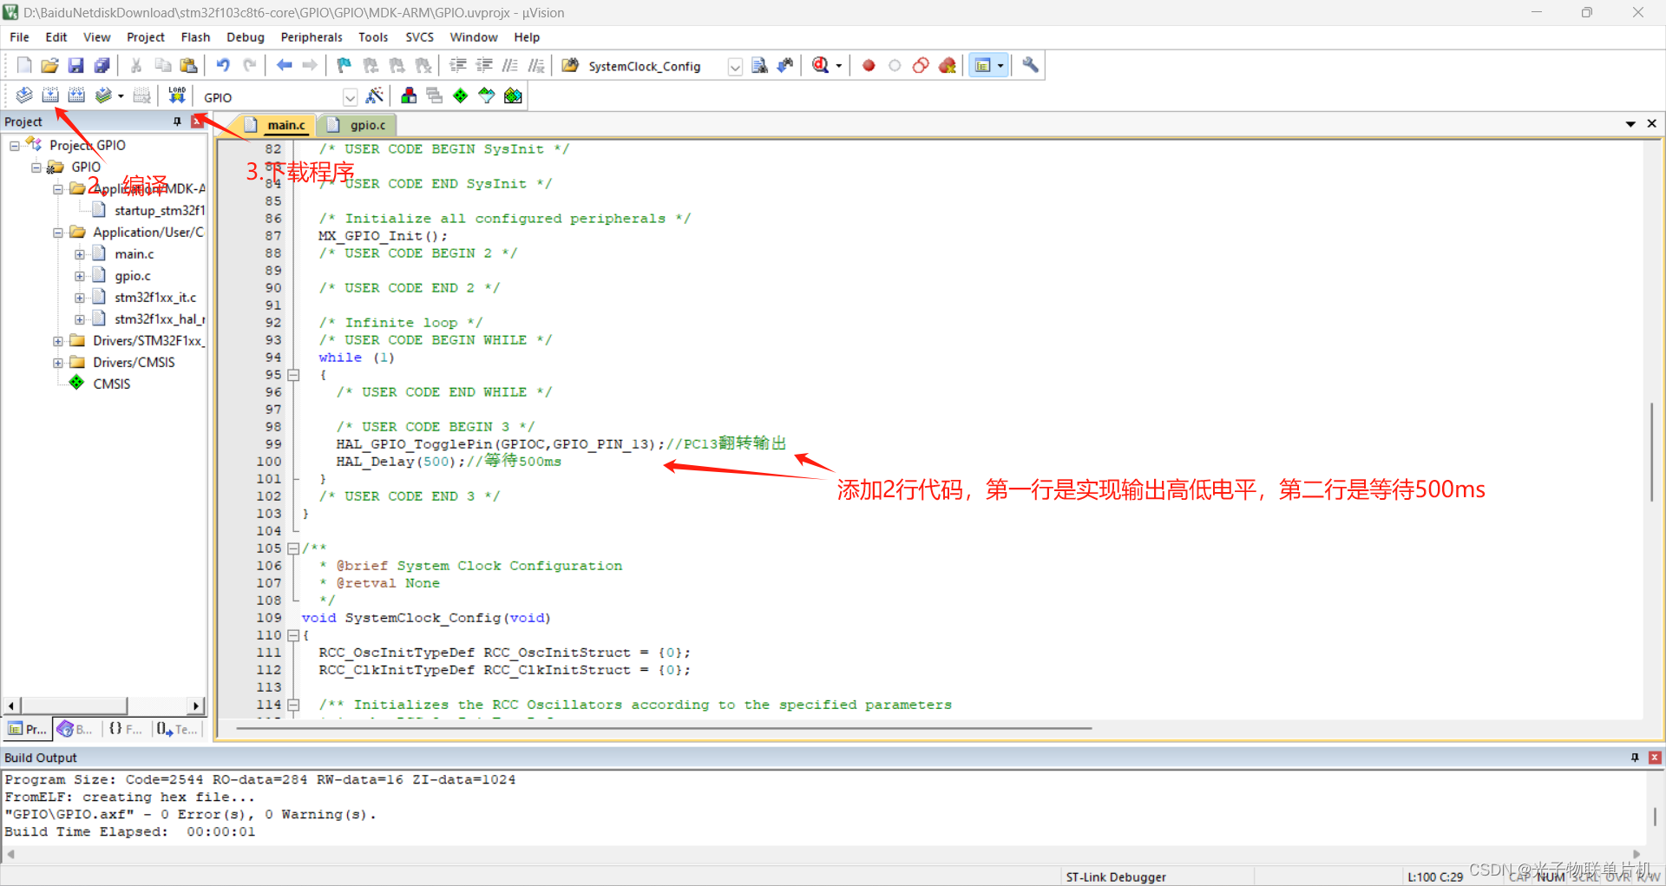
Task: Click the Batch Build icon
Action: (x=103, y=96)
